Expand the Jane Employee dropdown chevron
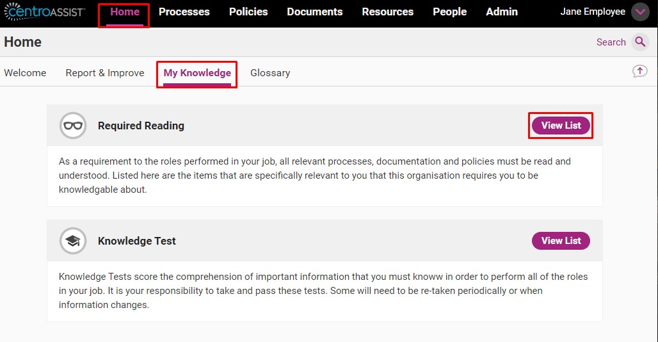 640,12
